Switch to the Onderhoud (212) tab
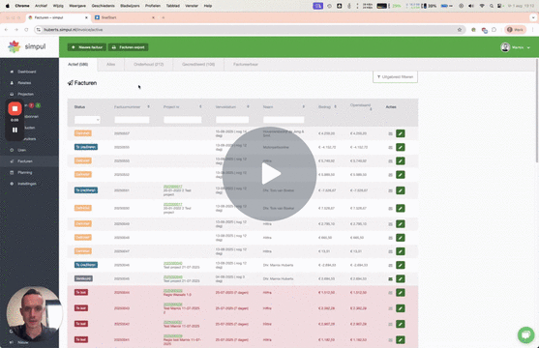The height and width of the screenshot is (348, 539). [148, 64]
